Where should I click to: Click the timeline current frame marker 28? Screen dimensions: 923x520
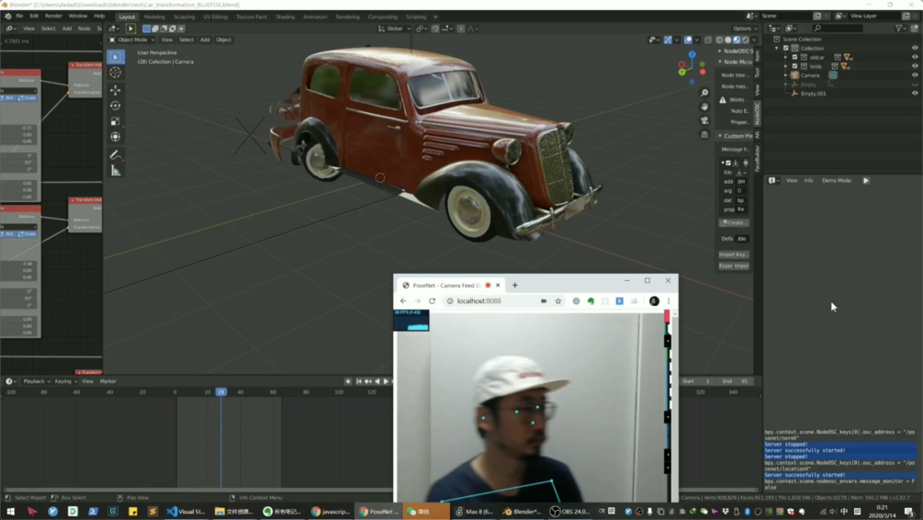click(x=220, y=392)
